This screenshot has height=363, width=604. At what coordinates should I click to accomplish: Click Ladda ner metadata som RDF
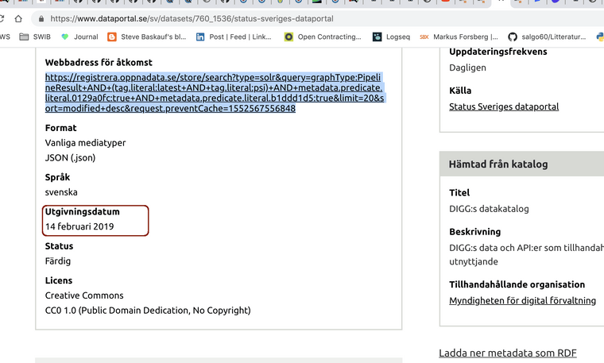click(507, 353)
